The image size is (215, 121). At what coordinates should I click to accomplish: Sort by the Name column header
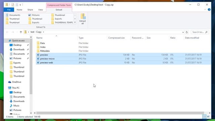[56, 38]
